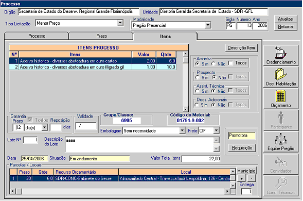Click the Entrega number field
Viewport: 303px width, 201px height.
coord(246,192)
